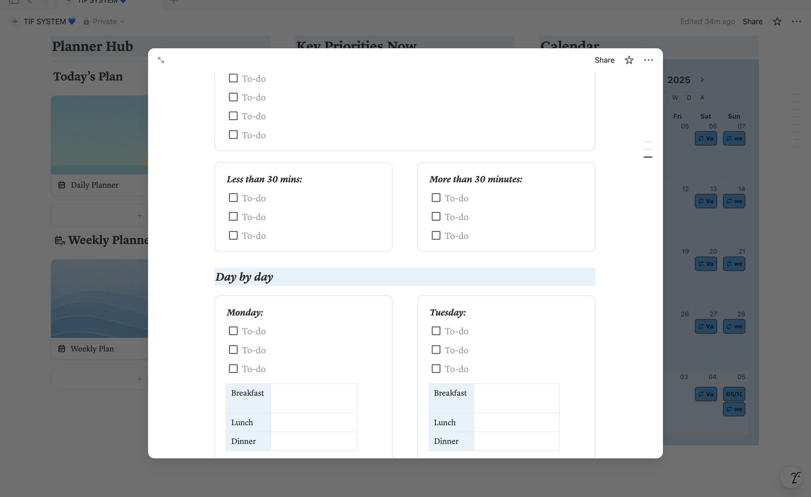This screenshot has width=811, height=497.
Task: Open the recurring Va event on Sat 06
Action: coord(706,138)
